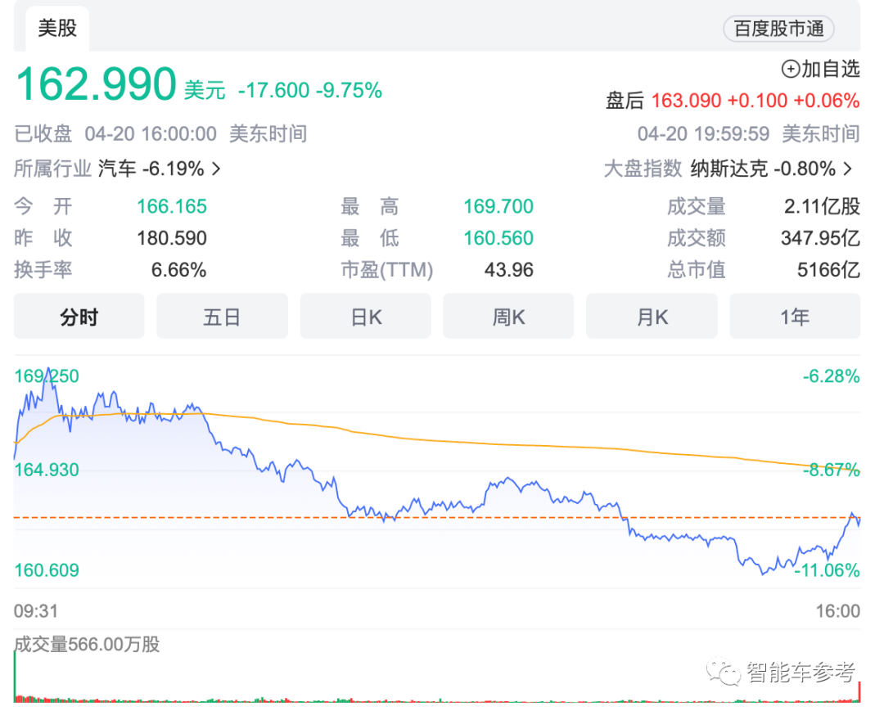The width and height of the screenshot is (884, 711).
Task: Switch to the 1年 one-year view
Action: (x=795, y=317)
